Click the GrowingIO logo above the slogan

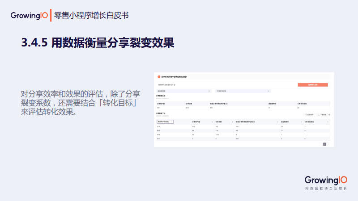pos(326,180)
